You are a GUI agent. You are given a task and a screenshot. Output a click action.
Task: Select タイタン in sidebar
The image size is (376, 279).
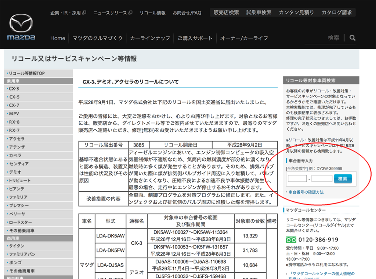(38, 246)
